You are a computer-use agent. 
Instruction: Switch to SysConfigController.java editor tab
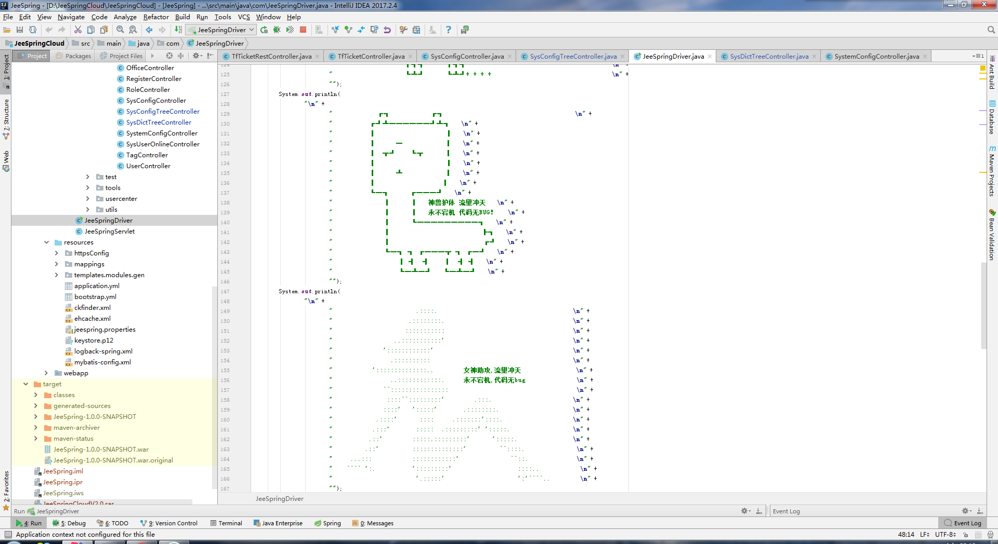pyautogui.click(x=466, y=56)
